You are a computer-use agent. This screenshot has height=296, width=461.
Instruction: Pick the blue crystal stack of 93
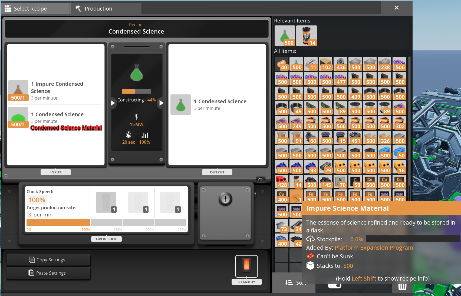tap(311, 167)
